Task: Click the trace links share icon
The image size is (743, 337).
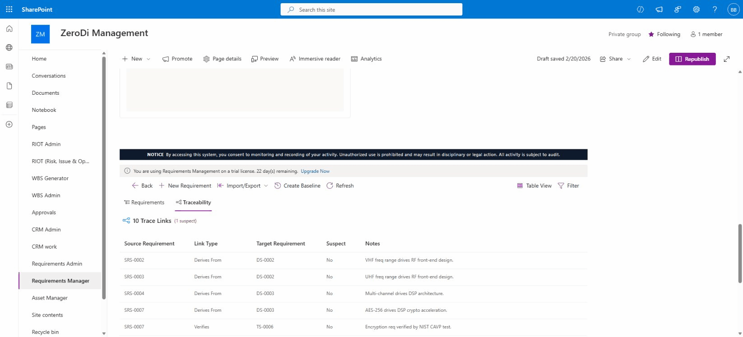Action: click(x=126, y=221)
